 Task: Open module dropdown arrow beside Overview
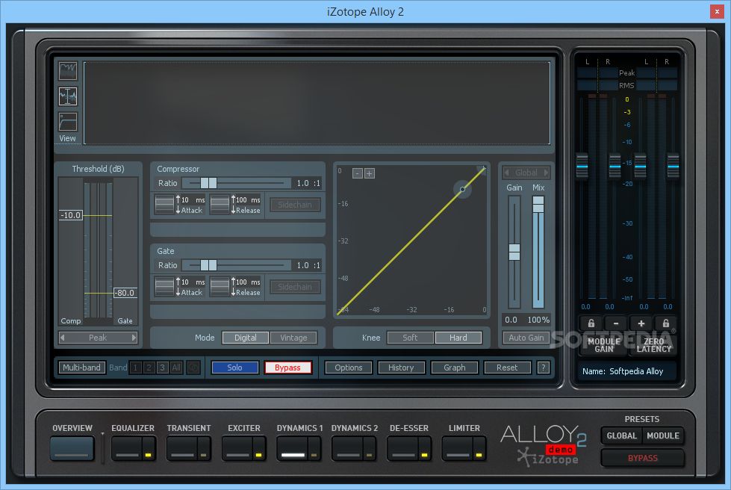pyautogui.click(x=102, y=434)
